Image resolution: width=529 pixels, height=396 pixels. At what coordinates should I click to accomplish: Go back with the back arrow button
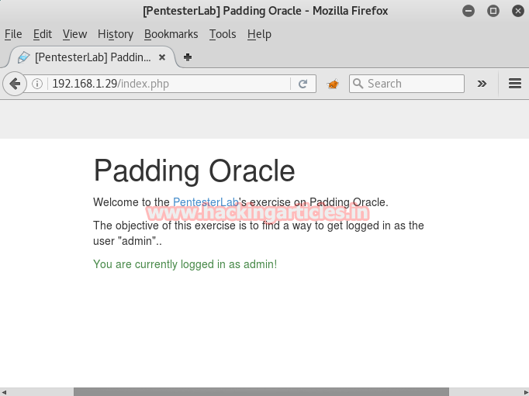(x=15, y=84)
